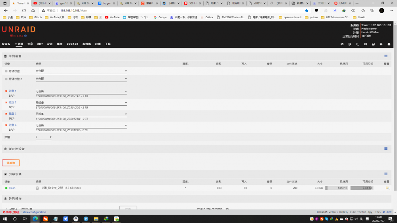The image size is (397, 223).
Task: Open the 共享 shares menu
Action: [30, 44]
